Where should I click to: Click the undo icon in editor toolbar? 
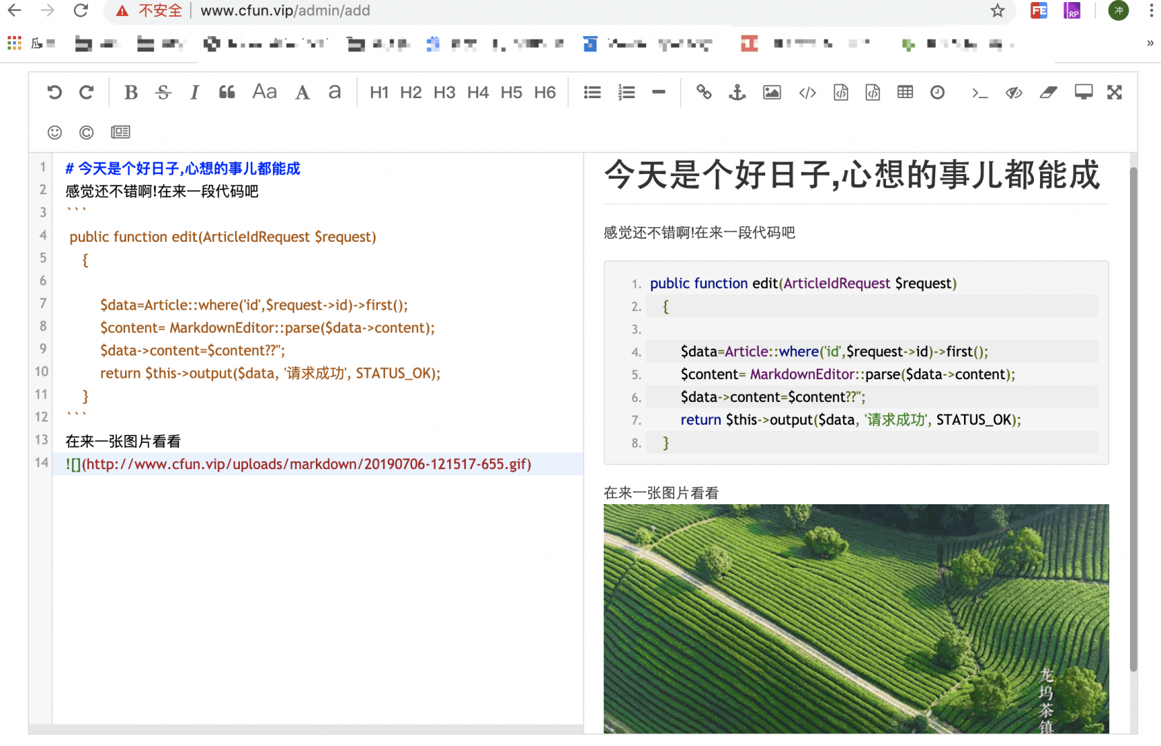[x=55, y=93]
